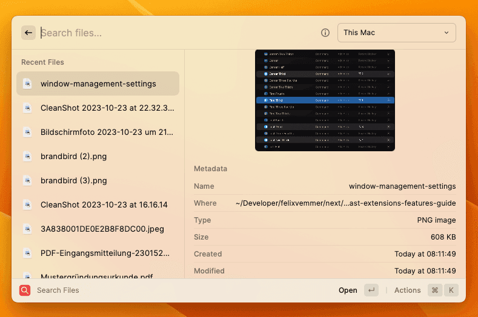Viewport: 478px width, 317px height.
Task: Click the Search files input field
Action: [x=176, y=33]
